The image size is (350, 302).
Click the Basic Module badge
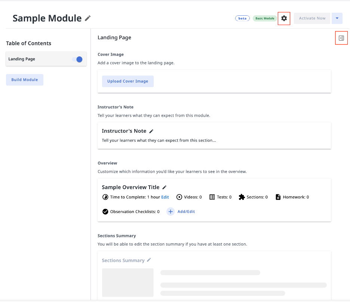point(265,18)
